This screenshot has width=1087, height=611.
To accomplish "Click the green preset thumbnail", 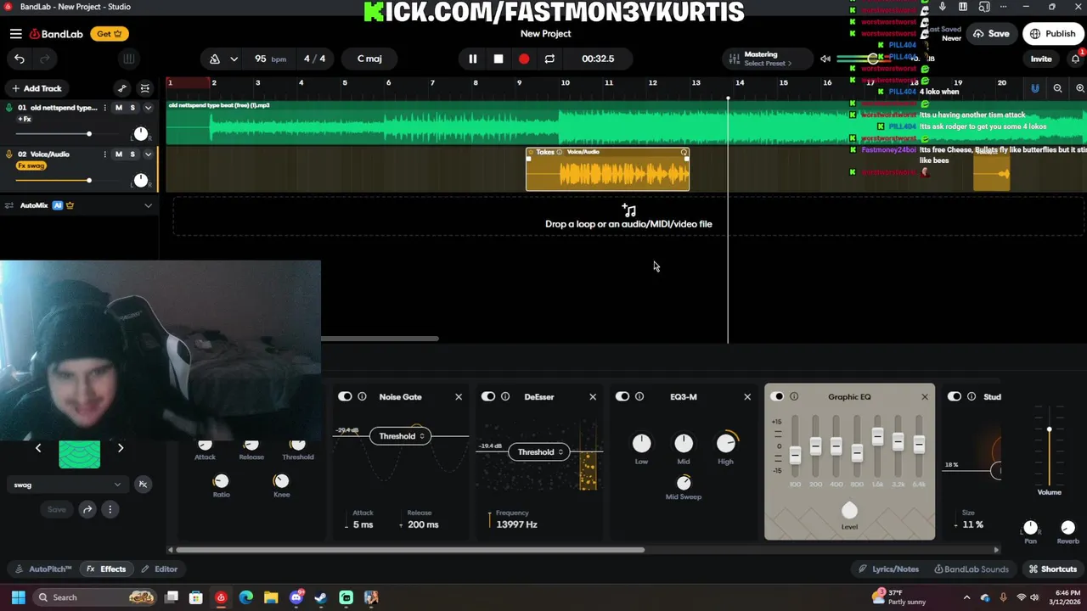I will pos(79,454).
